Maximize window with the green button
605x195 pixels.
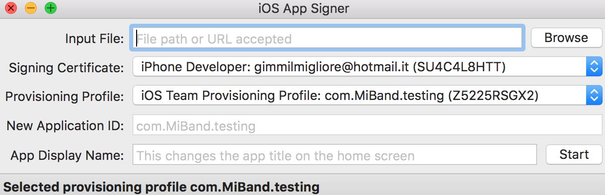point(51,8)
